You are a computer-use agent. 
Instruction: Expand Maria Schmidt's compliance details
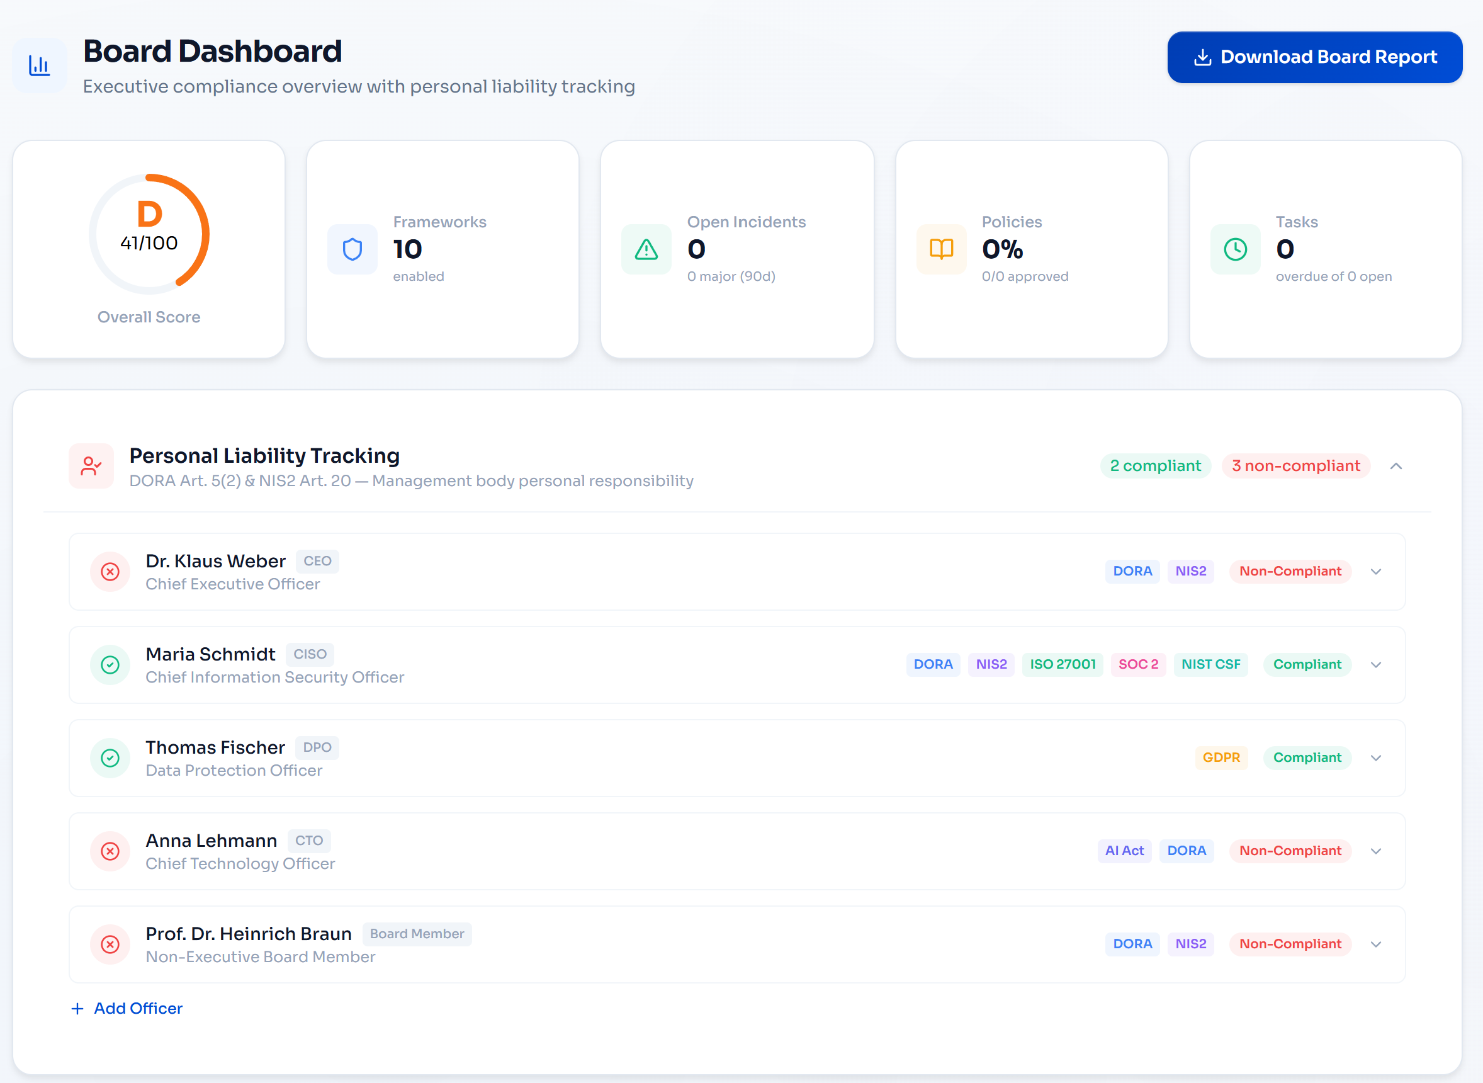pyautogui.click(x=1375, y=665)
